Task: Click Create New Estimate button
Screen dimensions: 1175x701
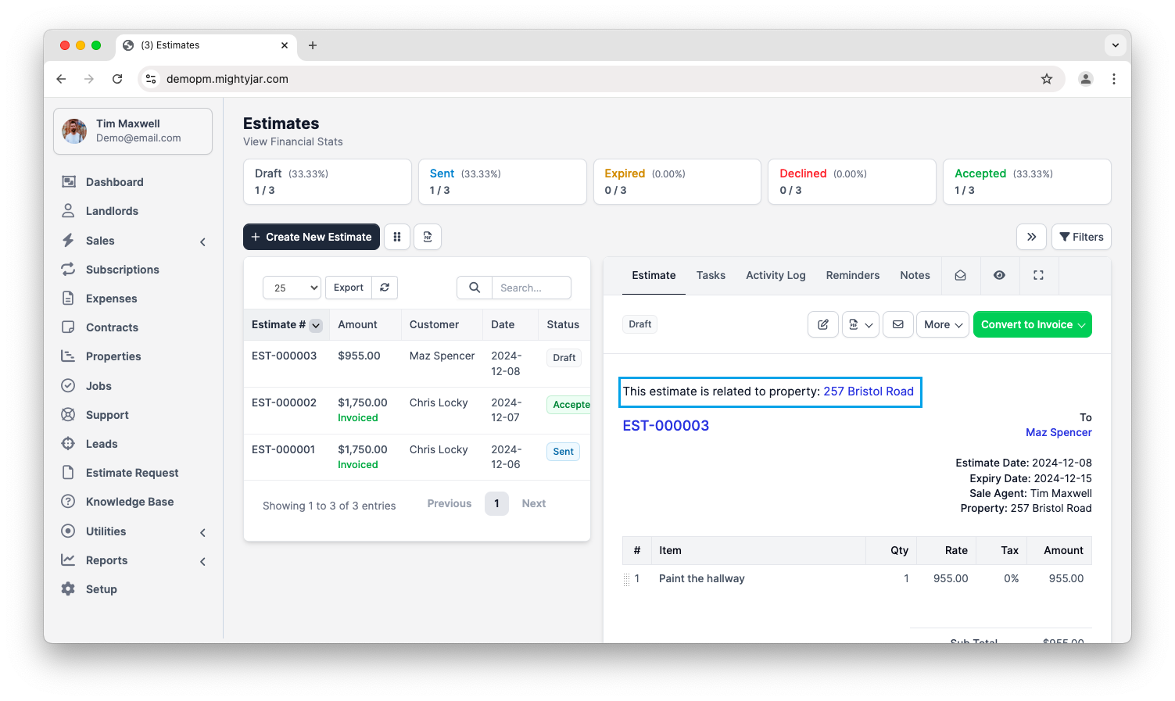Action: (311, 237)
